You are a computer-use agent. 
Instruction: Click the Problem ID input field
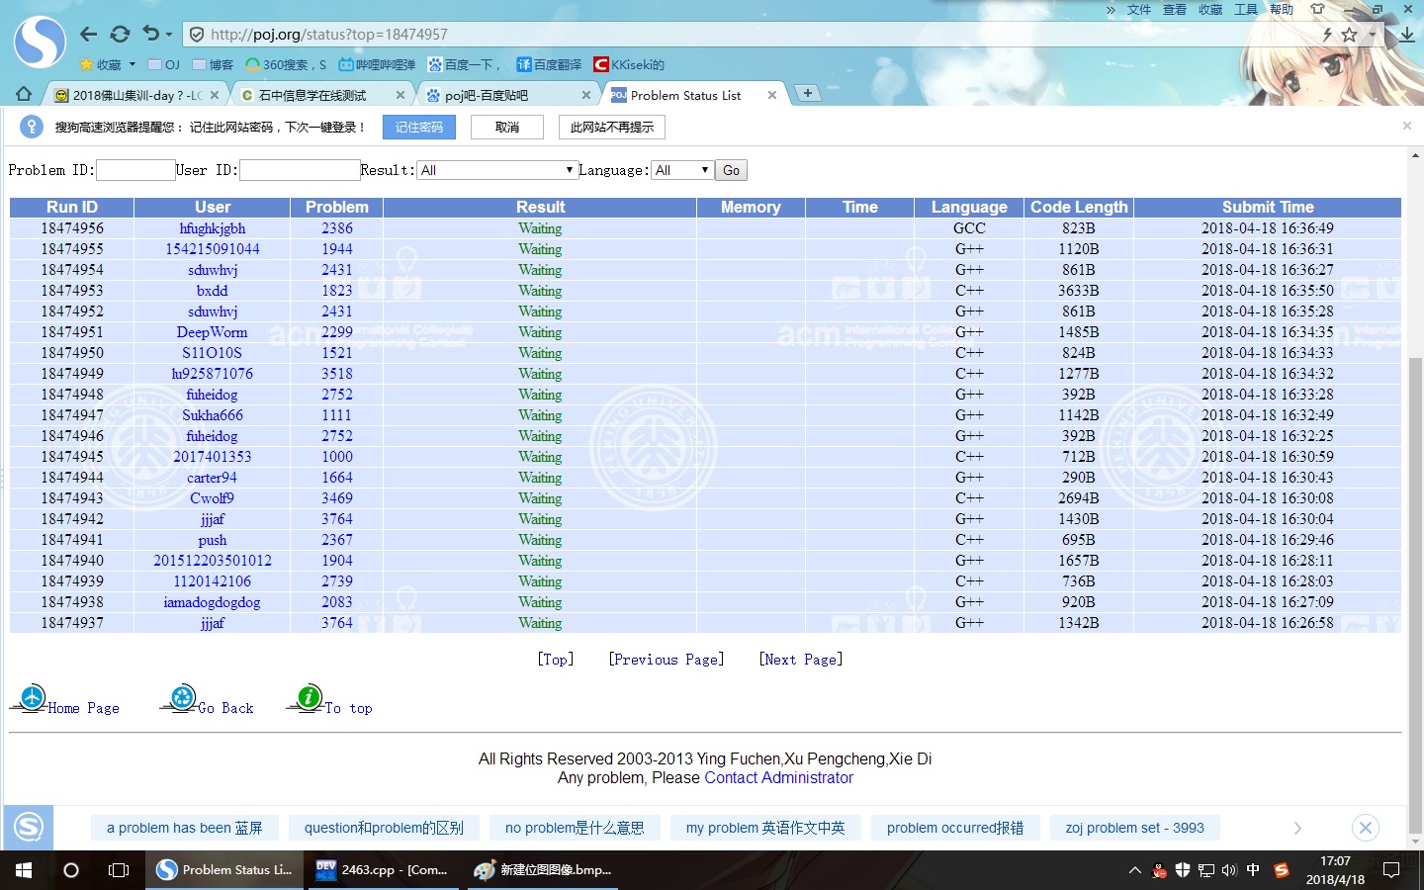click(x=135, y=170)
